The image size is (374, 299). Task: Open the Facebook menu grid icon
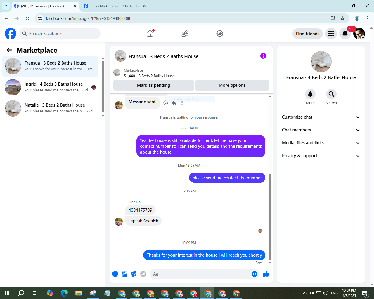point(331,34)
